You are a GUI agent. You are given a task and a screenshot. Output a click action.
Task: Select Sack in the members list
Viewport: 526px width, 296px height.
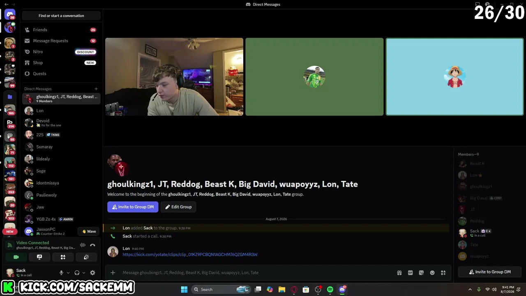[490, 233]
